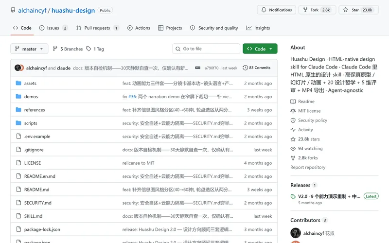This screenshot has width=389, height=243.
Task: Expand commit message details ellipsis button
Action: [x=198, y=68]
